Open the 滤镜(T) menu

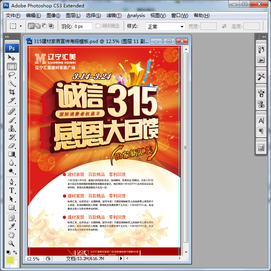click(114, 16)
